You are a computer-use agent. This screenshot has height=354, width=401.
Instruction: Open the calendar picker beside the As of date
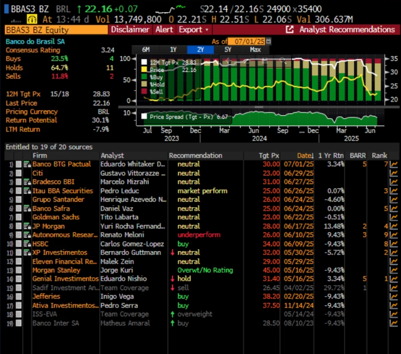click(268, 41)
